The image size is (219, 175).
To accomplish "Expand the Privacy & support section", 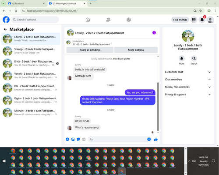I will click(188, 94).
